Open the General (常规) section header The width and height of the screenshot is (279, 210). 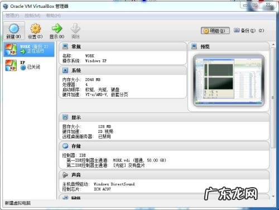[123, 46]
